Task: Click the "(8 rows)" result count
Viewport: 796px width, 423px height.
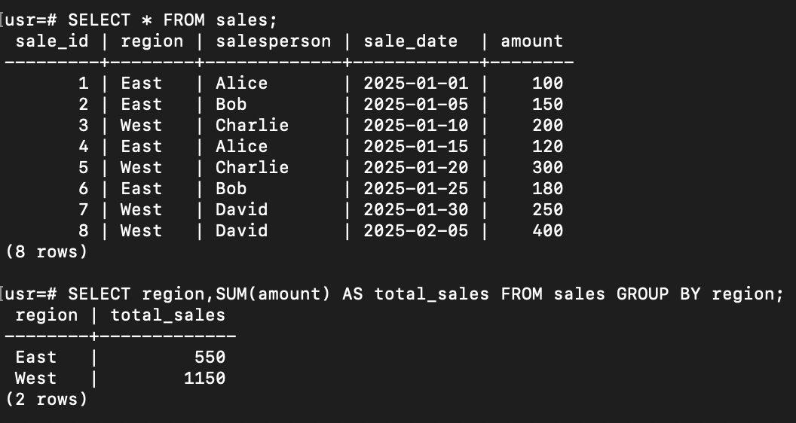Action: 46,252
